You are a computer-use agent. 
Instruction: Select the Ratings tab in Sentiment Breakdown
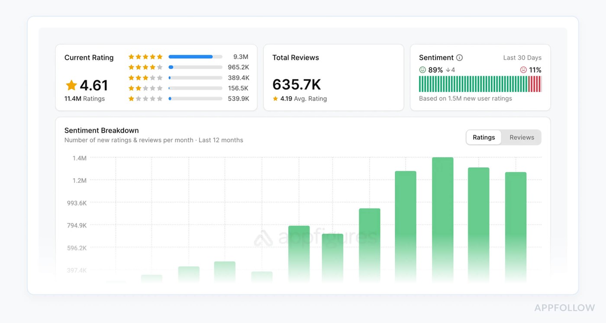484,137
